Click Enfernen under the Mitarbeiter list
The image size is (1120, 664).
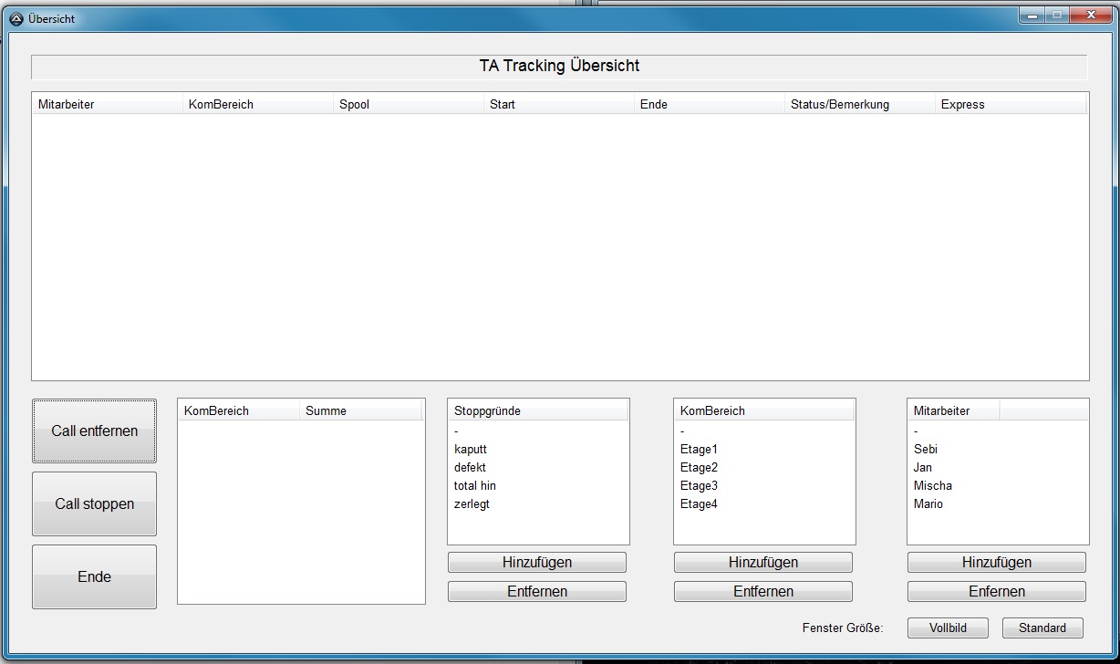point(997,591)
